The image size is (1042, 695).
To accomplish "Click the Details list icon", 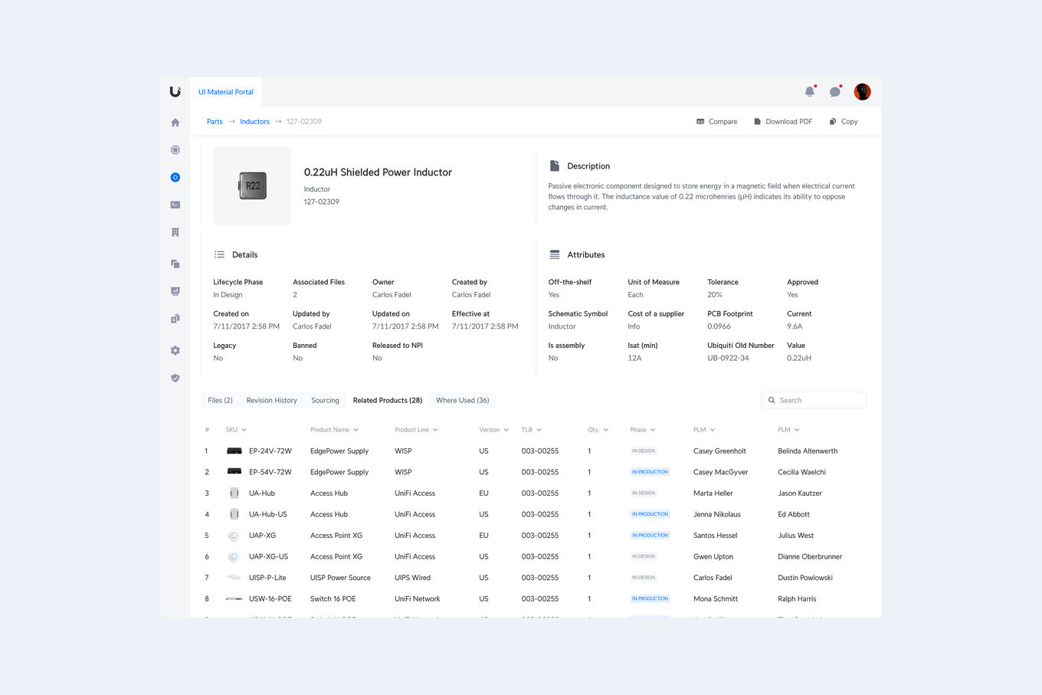I will tap(219, 254).
